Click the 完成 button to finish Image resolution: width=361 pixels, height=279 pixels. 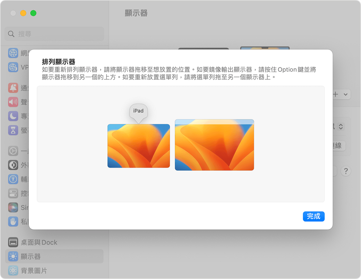[x=314, y=216]
